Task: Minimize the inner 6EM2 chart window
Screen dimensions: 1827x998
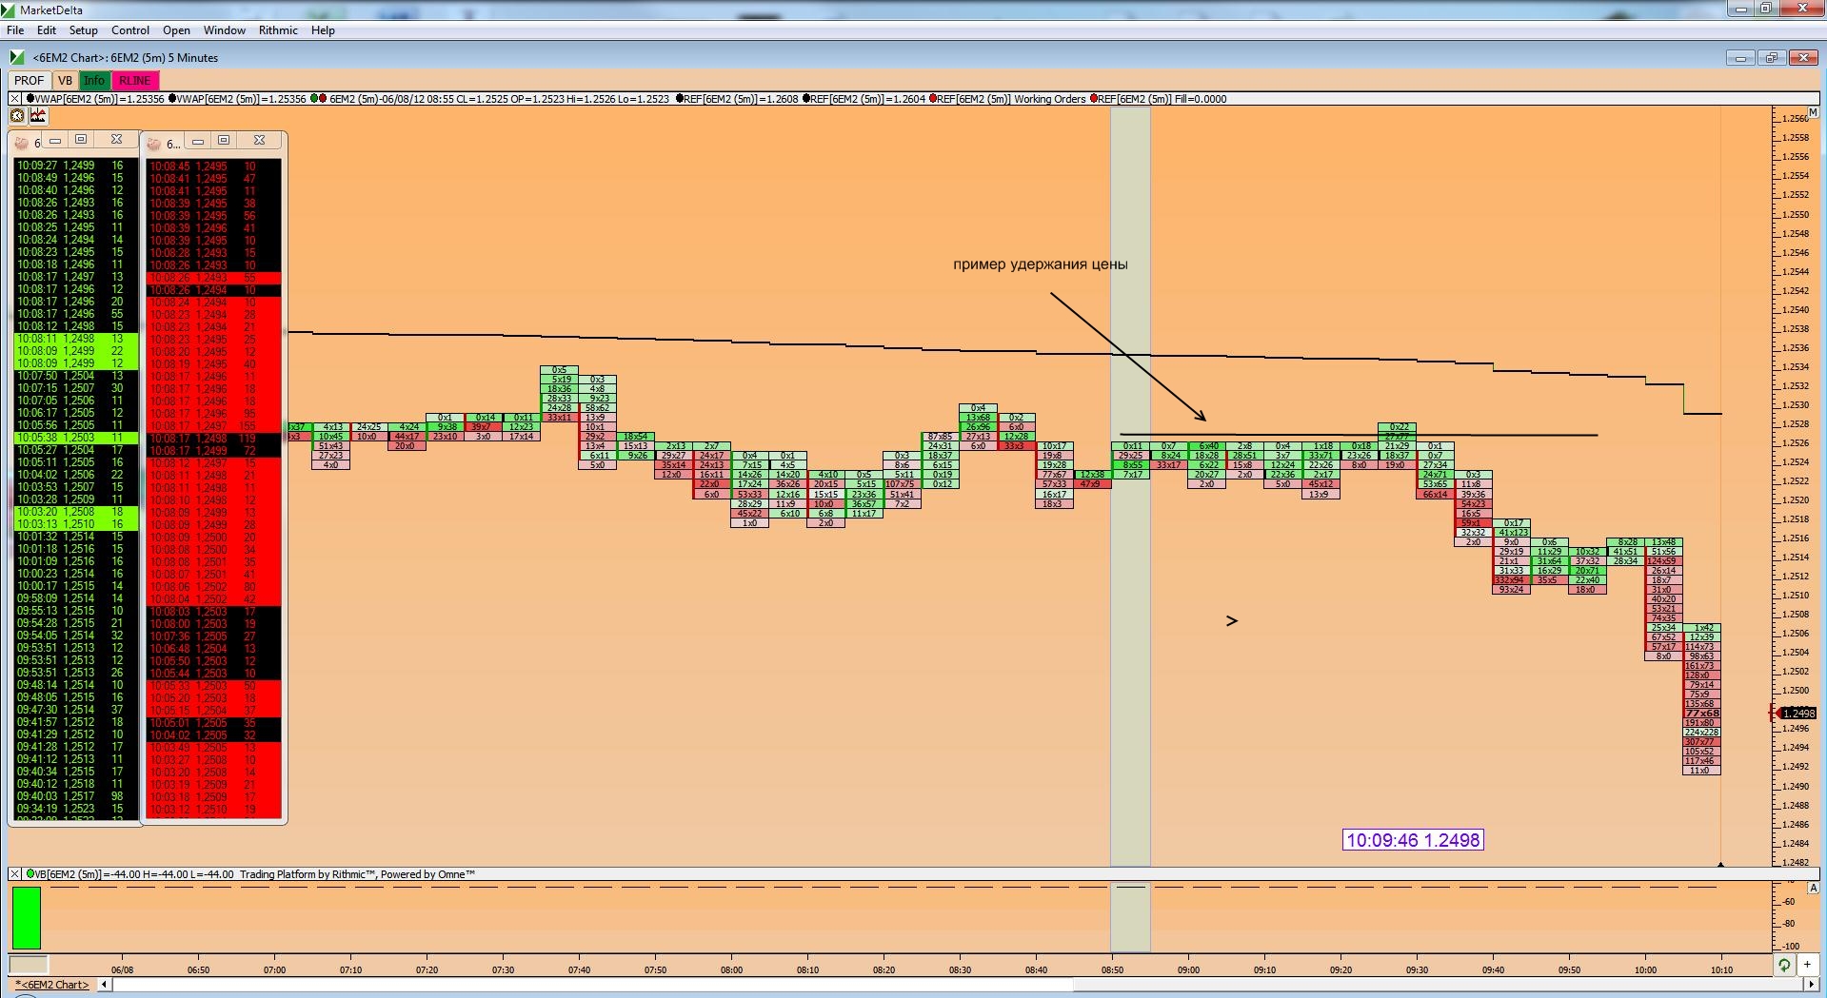Action: tap(1740, 58)
